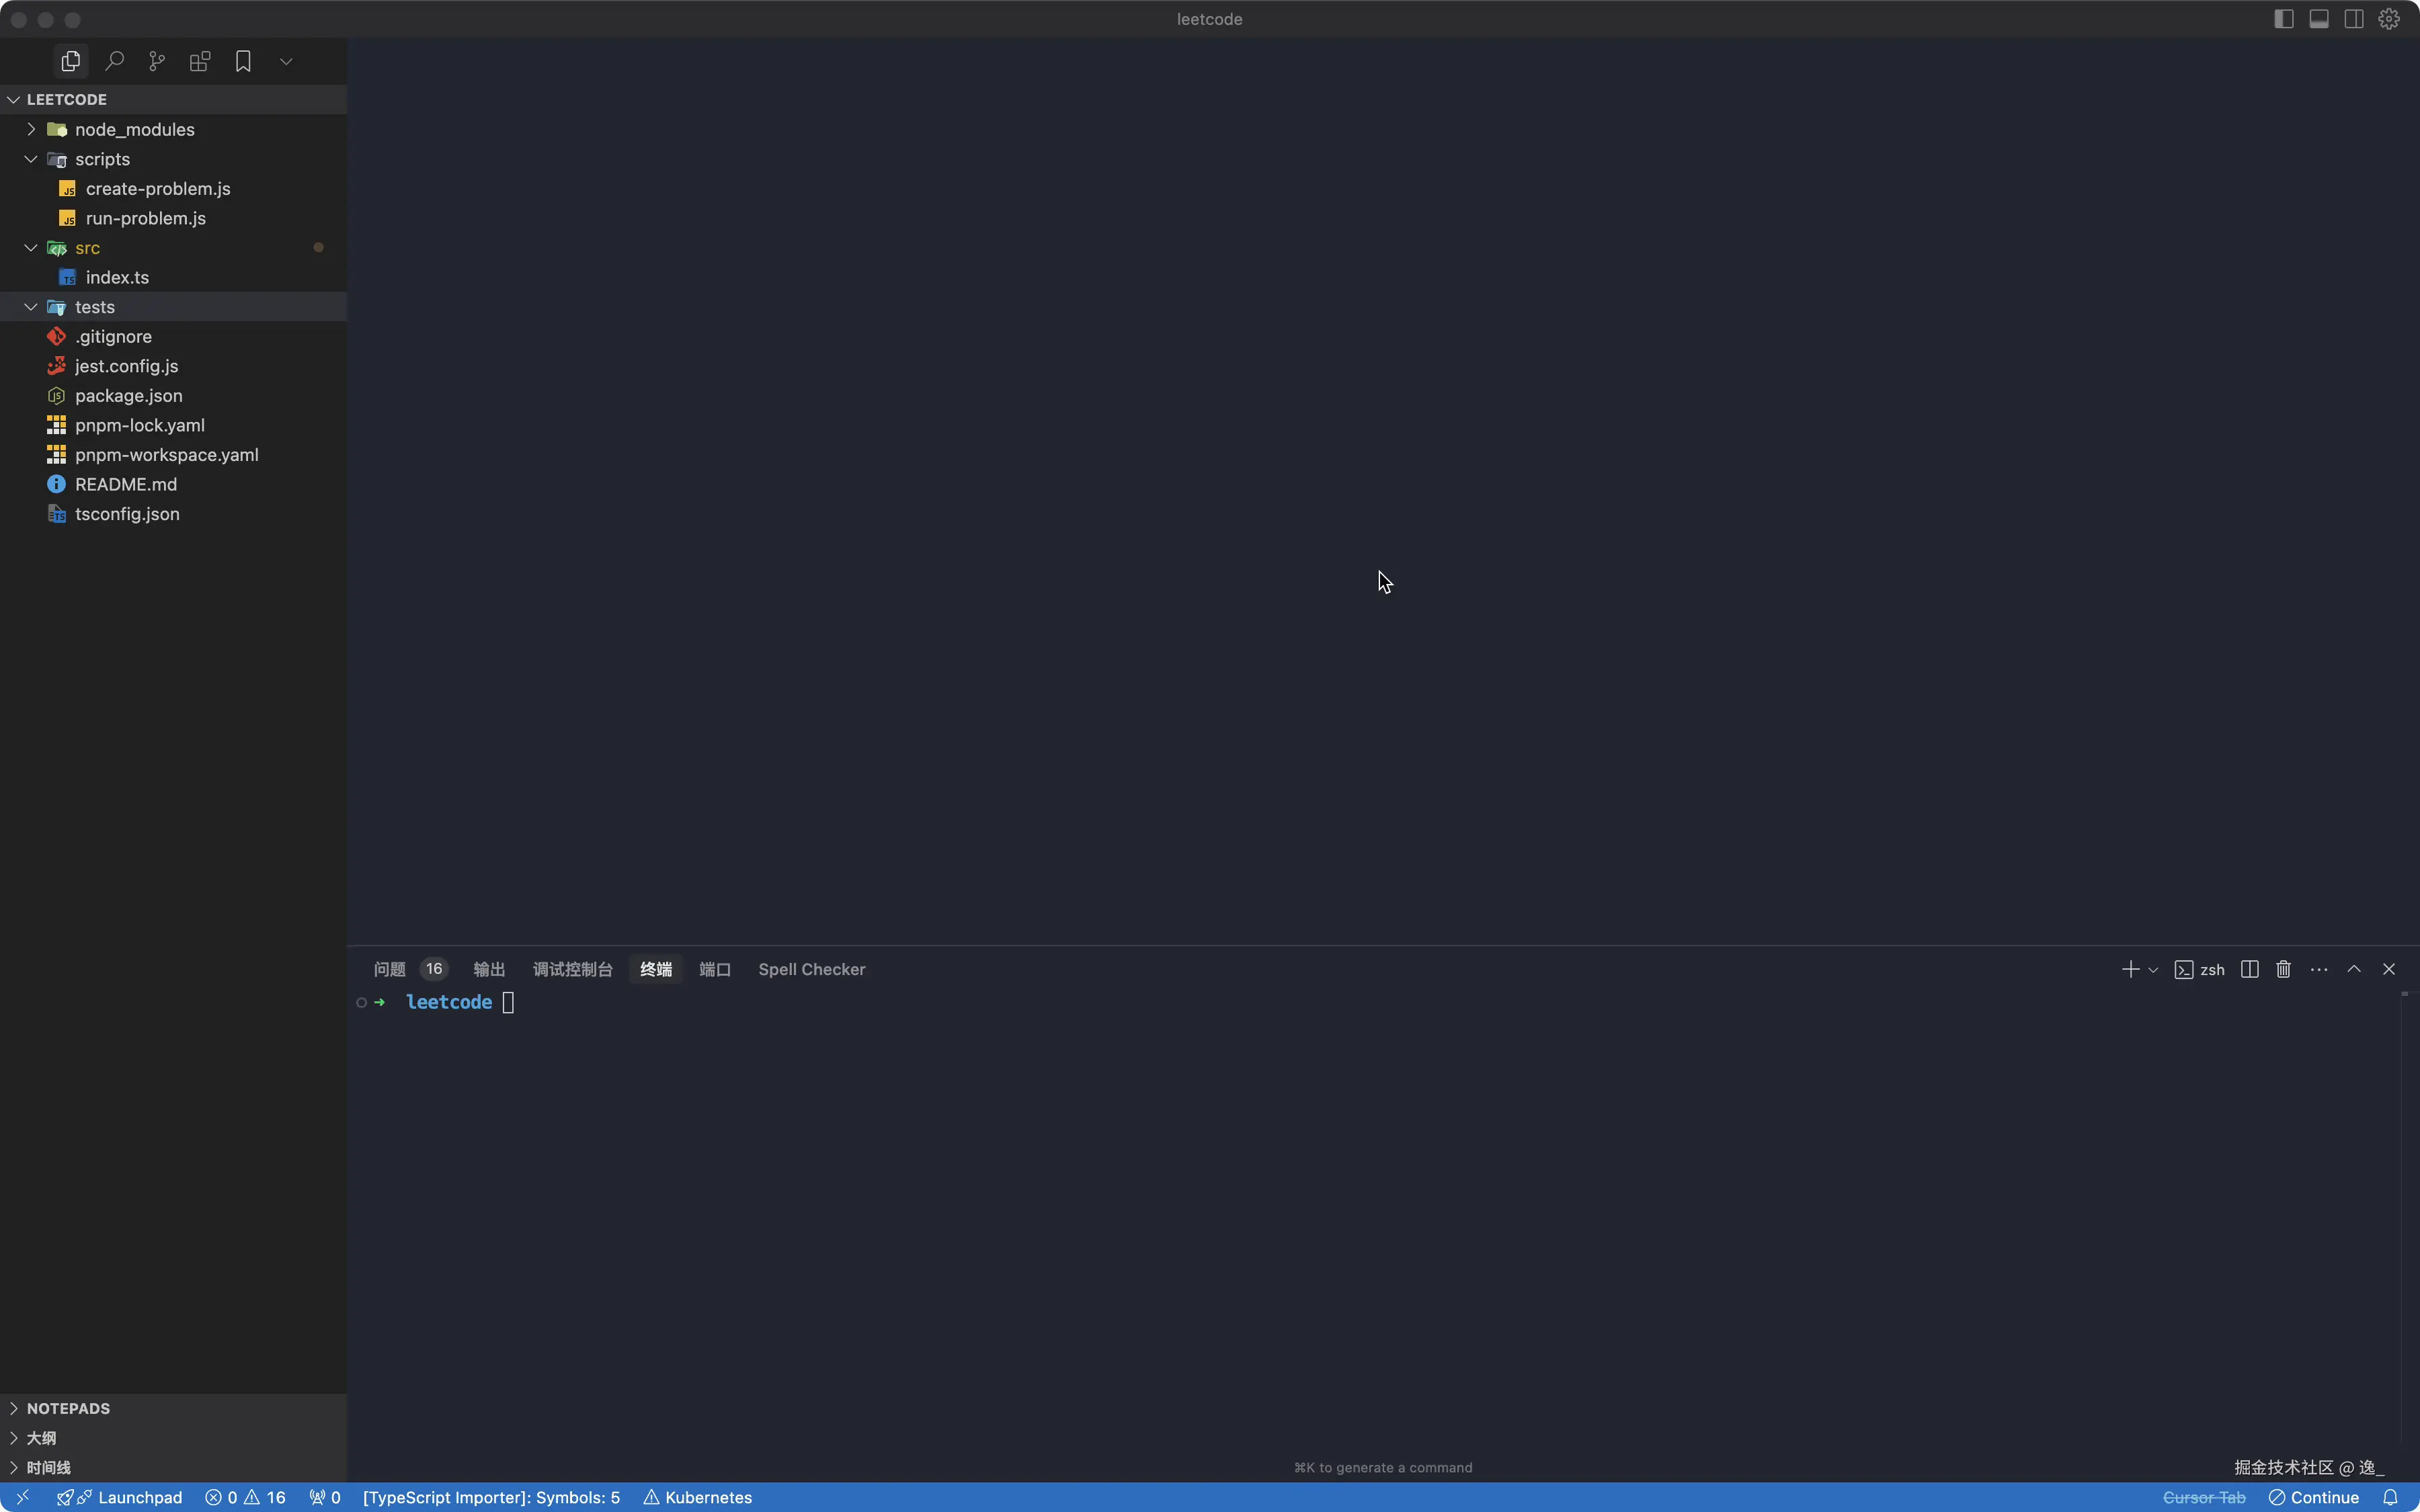Split the terminal pane
Viewport: 2420px width, 1512px height.
click(2249, 969)
